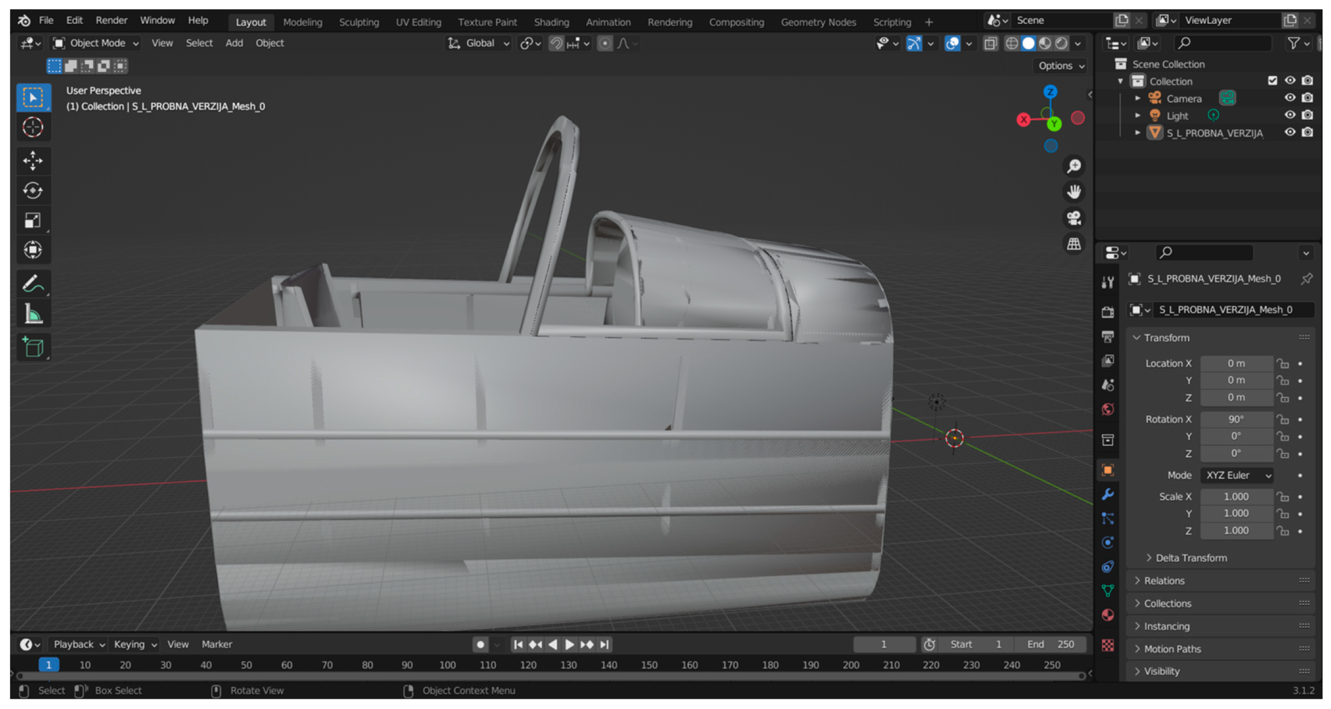
Task: Open the Modifier properties wrench tab
Action: tap(1107, 495)
